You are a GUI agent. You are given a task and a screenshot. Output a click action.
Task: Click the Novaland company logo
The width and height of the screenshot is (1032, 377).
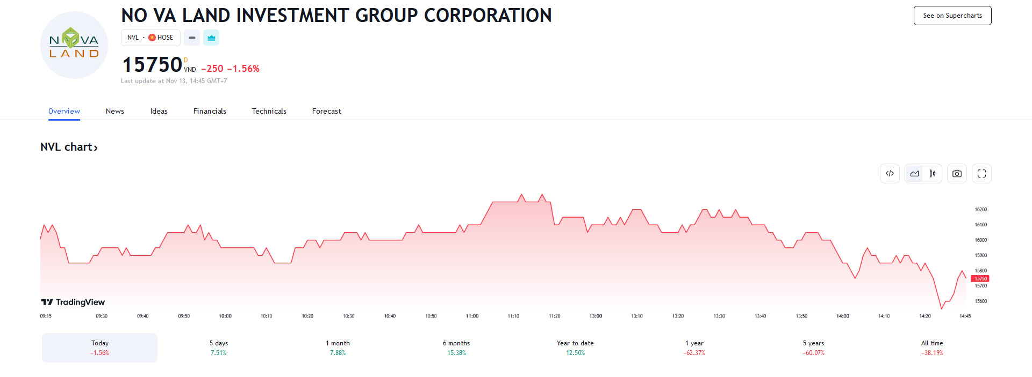[x=74, y=45]
